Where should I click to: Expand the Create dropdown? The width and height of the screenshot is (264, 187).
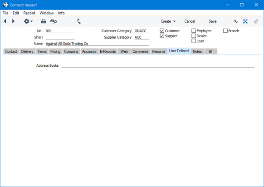click(x=168, y=21)
